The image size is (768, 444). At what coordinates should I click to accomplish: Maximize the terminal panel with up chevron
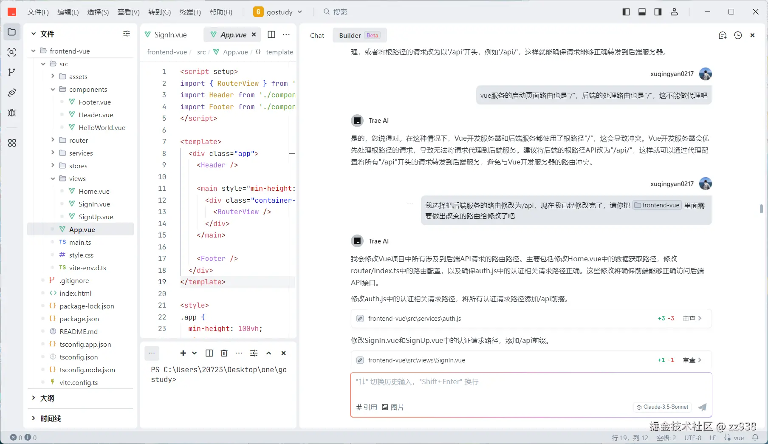pos(269,353)
